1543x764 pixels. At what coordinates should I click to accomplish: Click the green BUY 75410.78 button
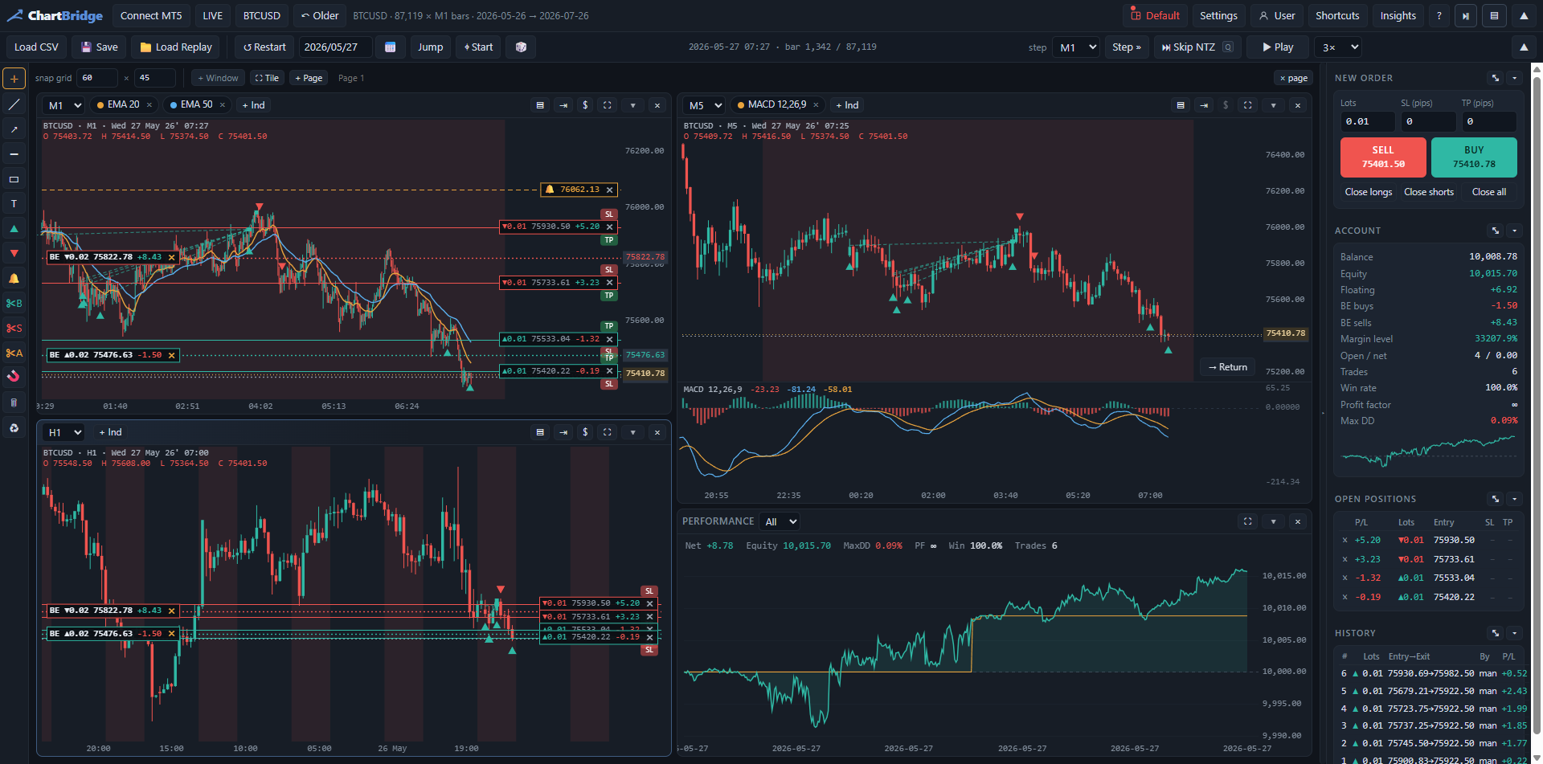(x=1474, y=157)
